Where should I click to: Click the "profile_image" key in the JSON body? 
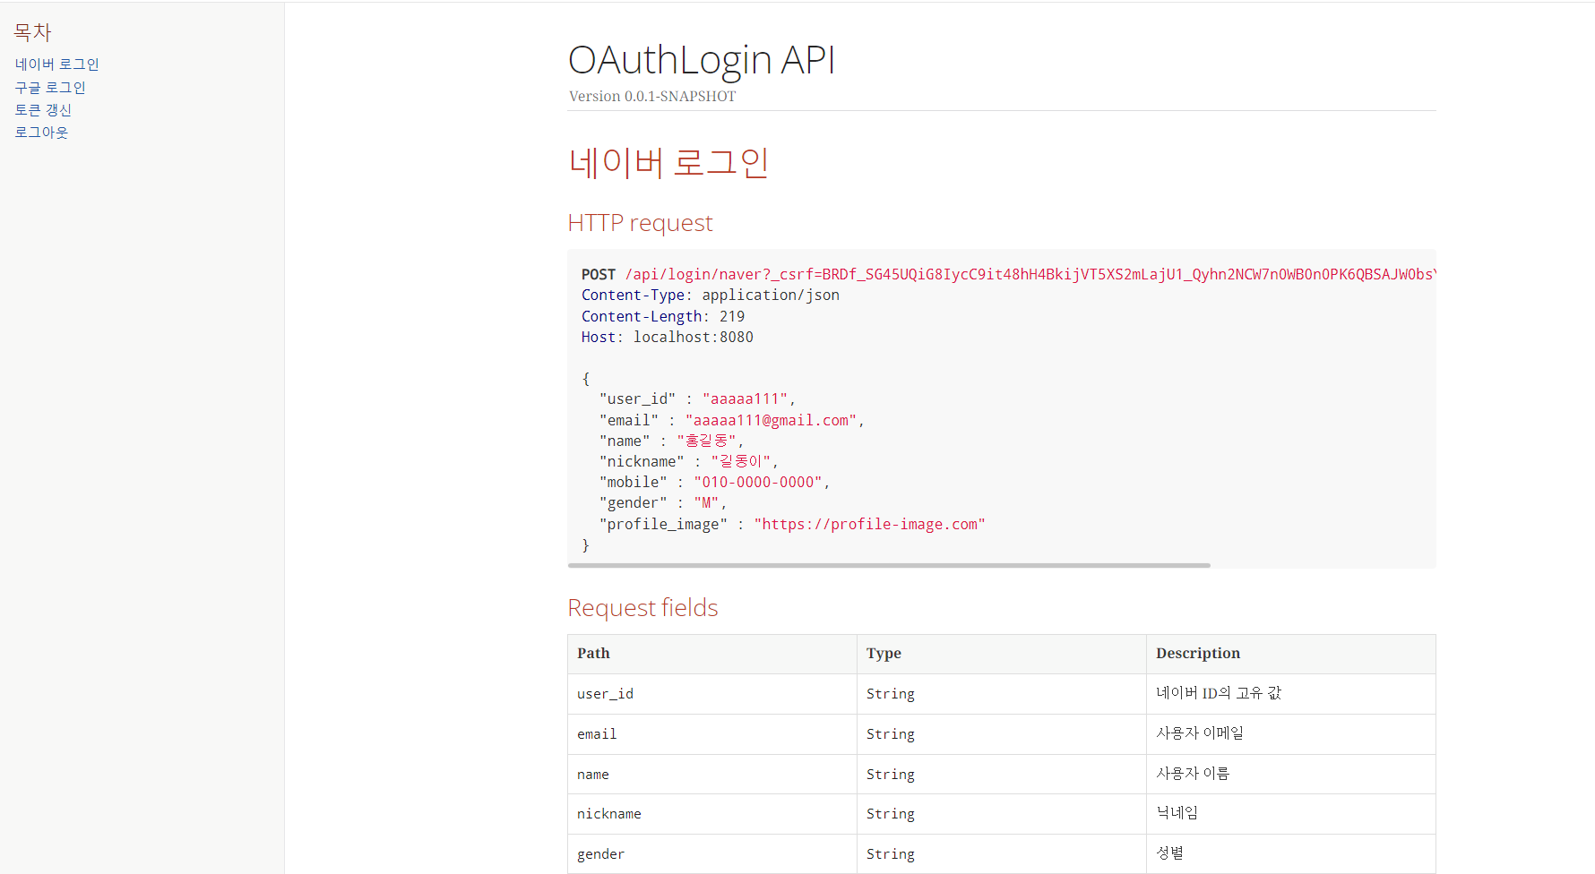click(x=663, y=524)
